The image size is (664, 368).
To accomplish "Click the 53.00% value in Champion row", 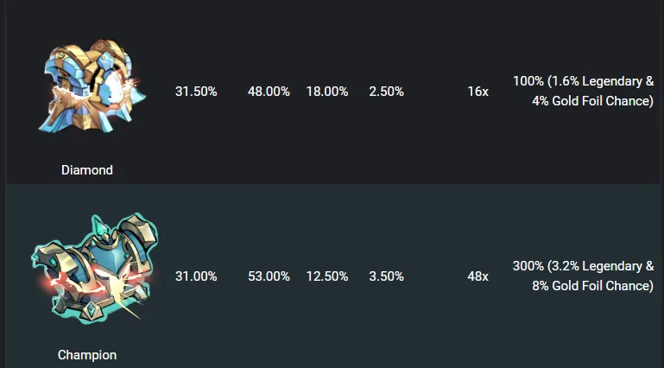I will (x=269, y=276).
